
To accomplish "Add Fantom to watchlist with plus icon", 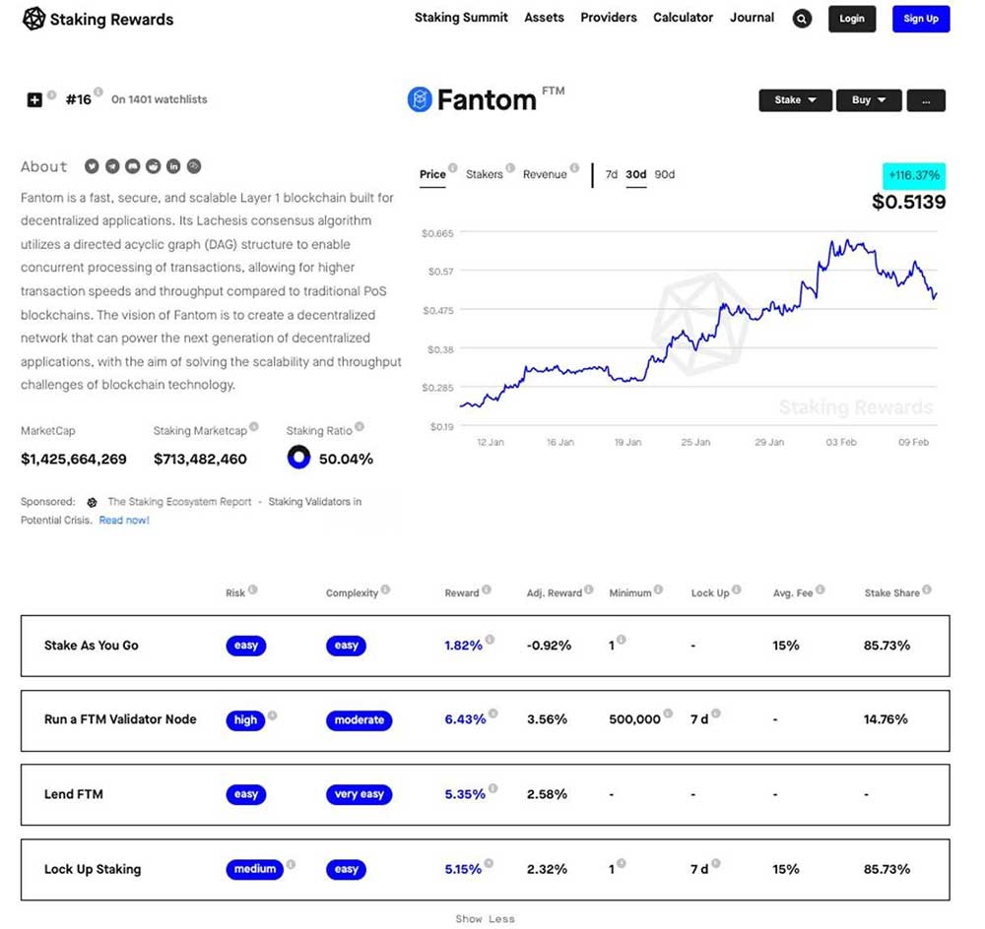I will [x=34, y=99].
